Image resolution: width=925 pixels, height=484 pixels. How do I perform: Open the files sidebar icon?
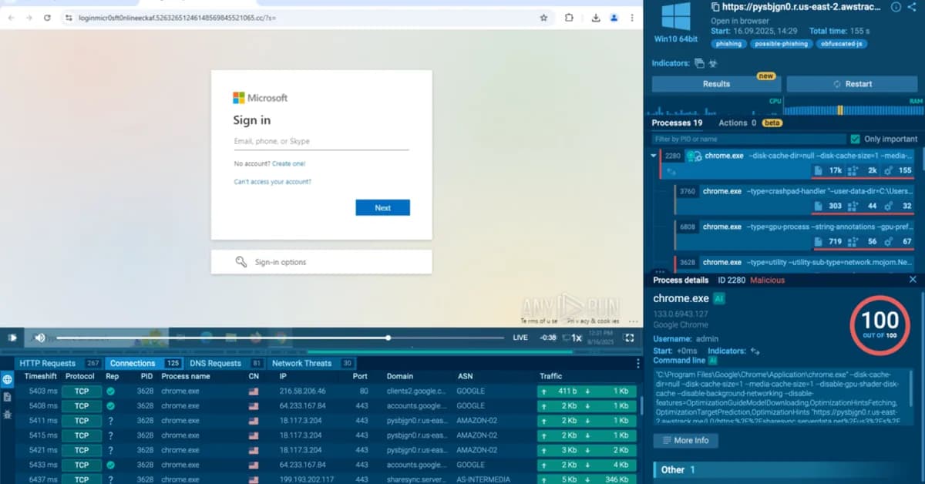click(x=7, y=397)
